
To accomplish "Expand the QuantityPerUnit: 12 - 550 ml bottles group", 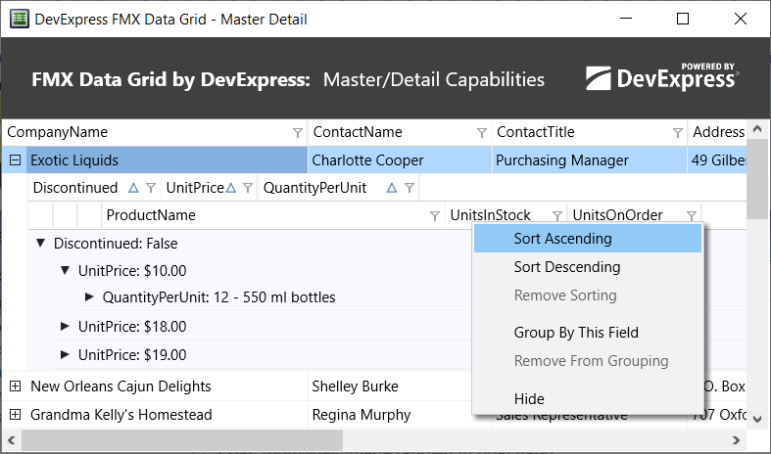I will (89, 296).
